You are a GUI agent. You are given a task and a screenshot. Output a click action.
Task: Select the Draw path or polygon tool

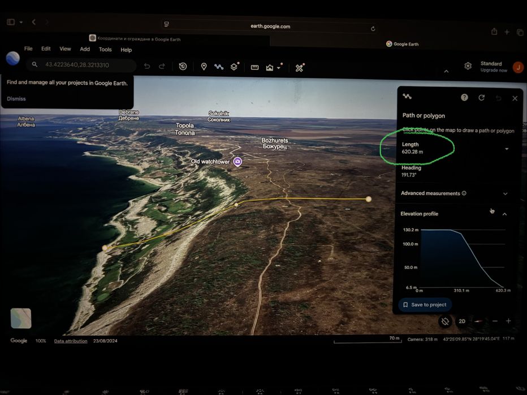point(219,67)
